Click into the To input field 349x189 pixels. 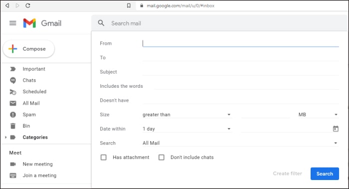241,58
